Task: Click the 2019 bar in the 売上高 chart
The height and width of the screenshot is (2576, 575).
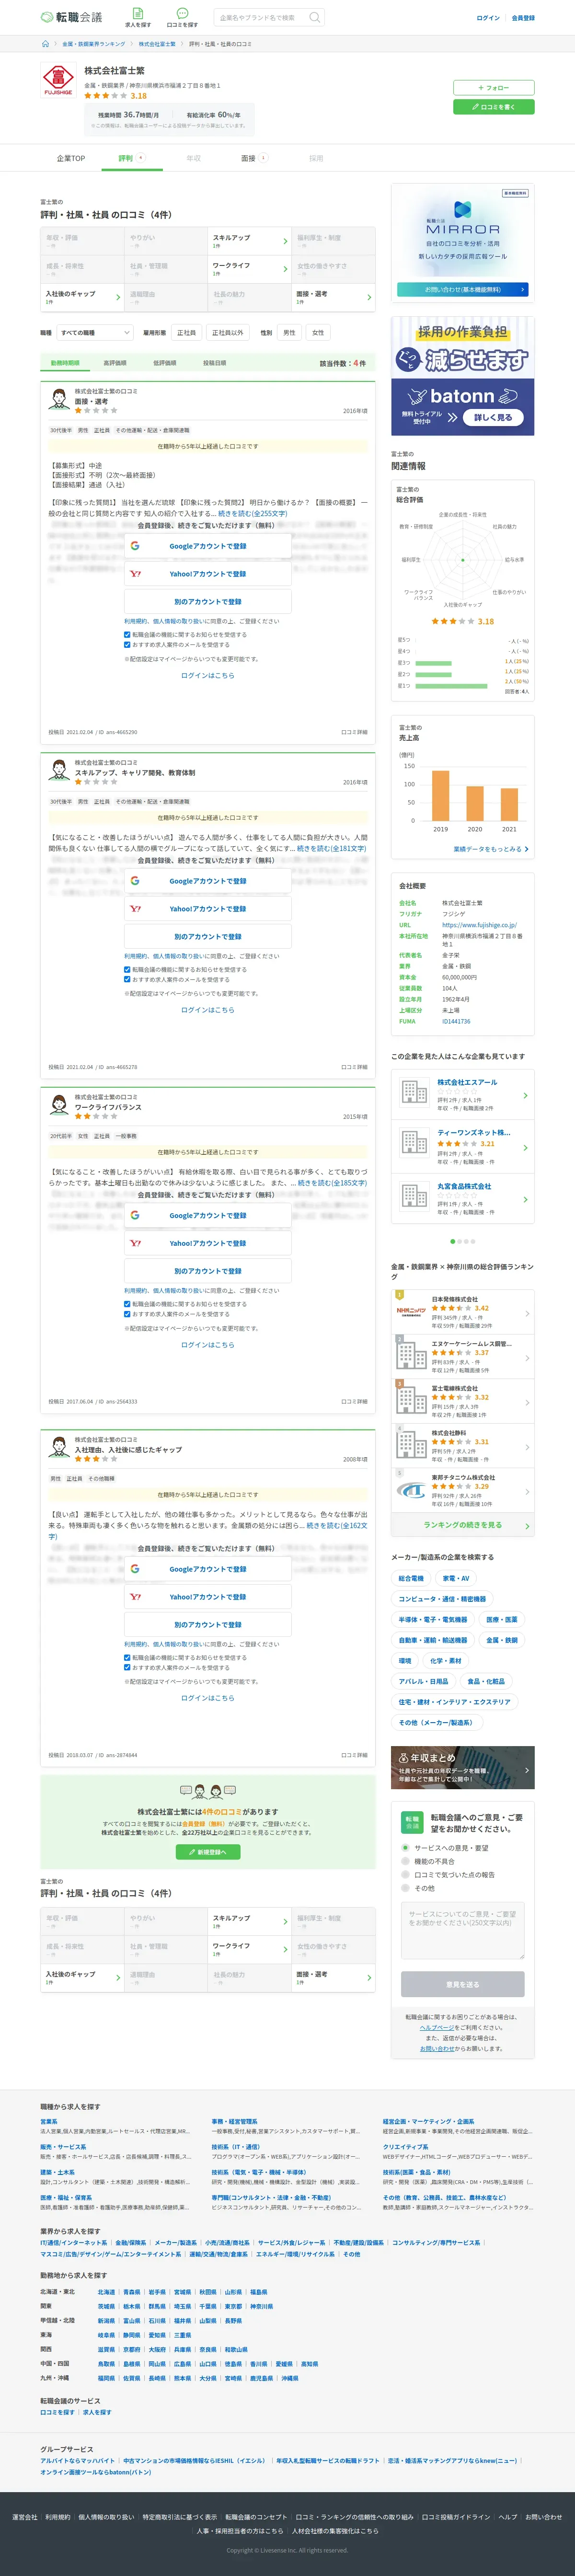Action: [x=440, y=796]
